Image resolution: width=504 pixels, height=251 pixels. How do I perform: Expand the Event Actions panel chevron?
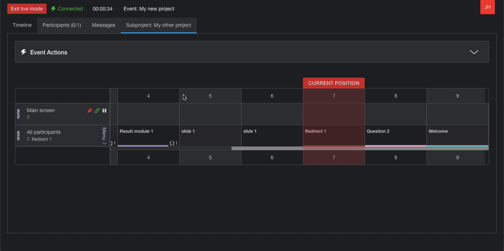click(x=474, y=52)
